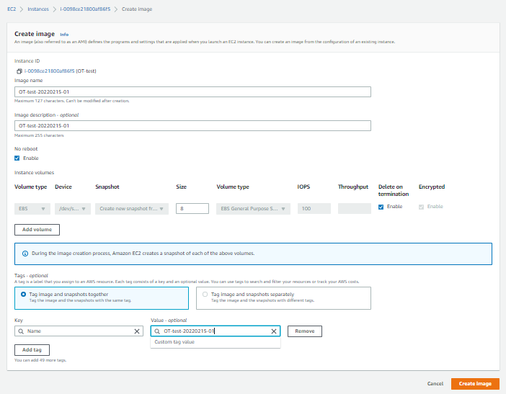Open Create new snapshot dropdown

click(132, 209)
